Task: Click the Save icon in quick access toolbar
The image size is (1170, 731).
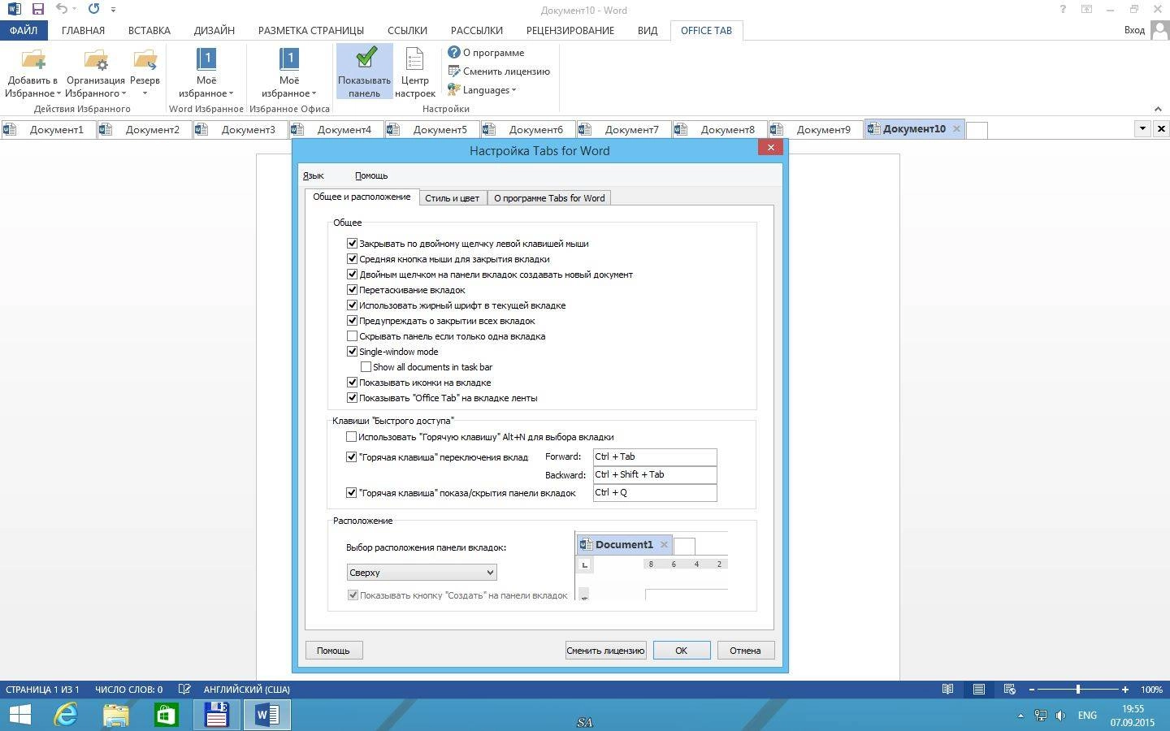Action: tap(37, 10)
